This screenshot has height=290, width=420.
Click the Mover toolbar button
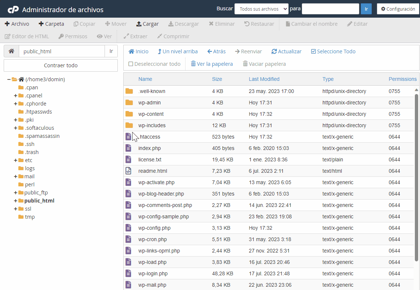(116, 24)
